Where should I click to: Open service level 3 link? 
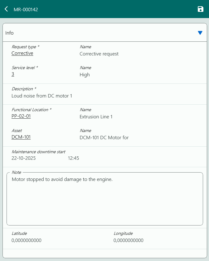(x=13, y=74)
